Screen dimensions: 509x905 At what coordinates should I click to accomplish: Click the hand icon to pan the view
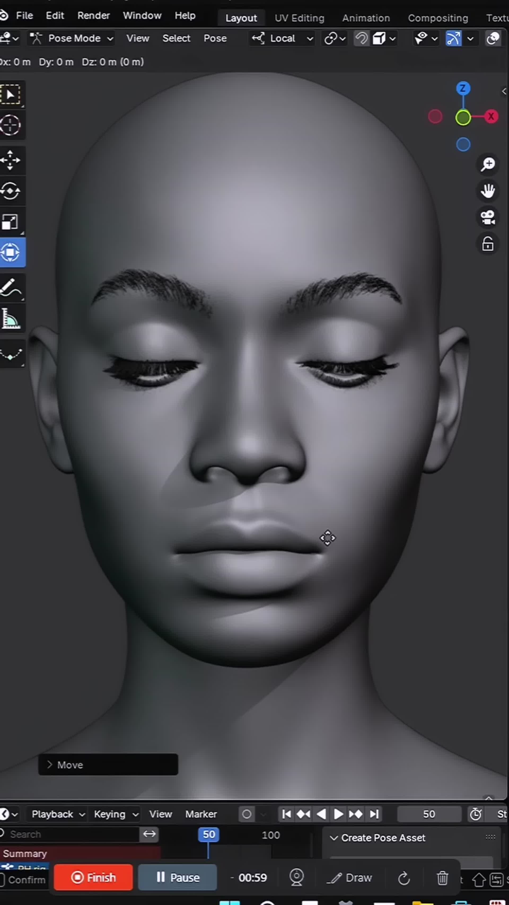[488, 191]
